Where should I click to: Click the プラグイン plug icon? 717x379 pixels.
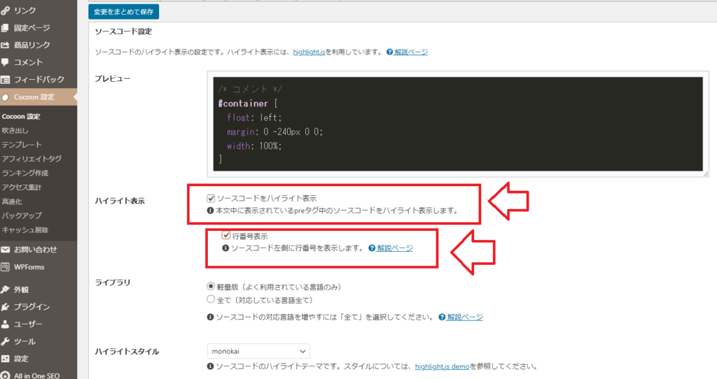(x=5, y=307)
